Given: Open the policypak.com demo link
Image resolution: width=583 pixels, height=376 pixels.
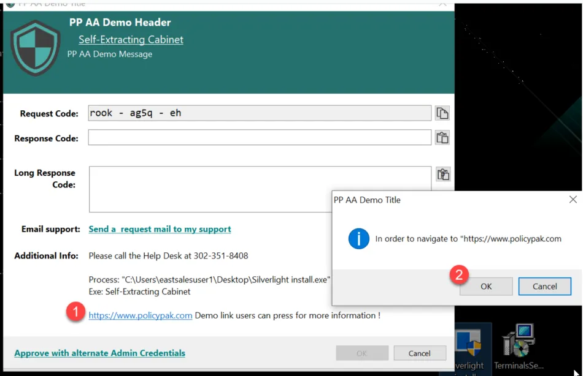Looking at the screenshot, I should [141, 316].
